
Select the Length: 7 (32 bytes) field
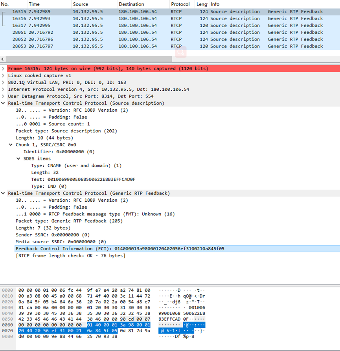point(43,228)
